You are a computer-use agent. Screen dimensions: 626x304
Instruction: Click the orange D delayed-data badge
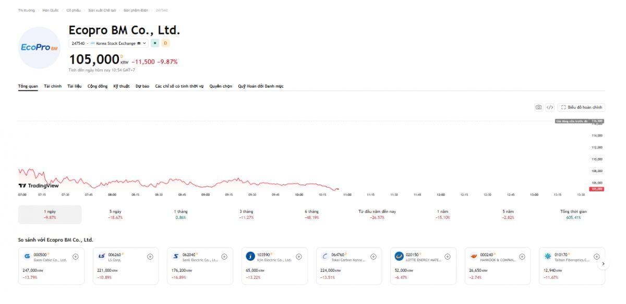[165, 43]
